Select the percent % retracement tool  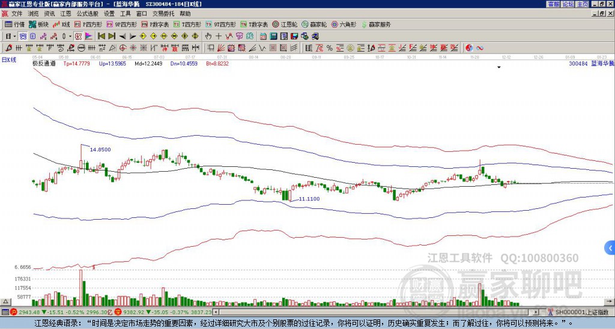[330, 48]
